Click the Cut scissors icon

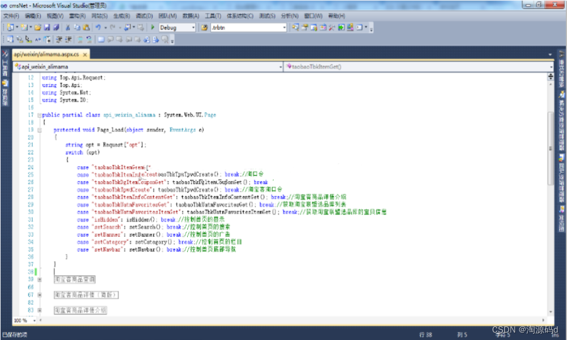[x=68, y=27]
